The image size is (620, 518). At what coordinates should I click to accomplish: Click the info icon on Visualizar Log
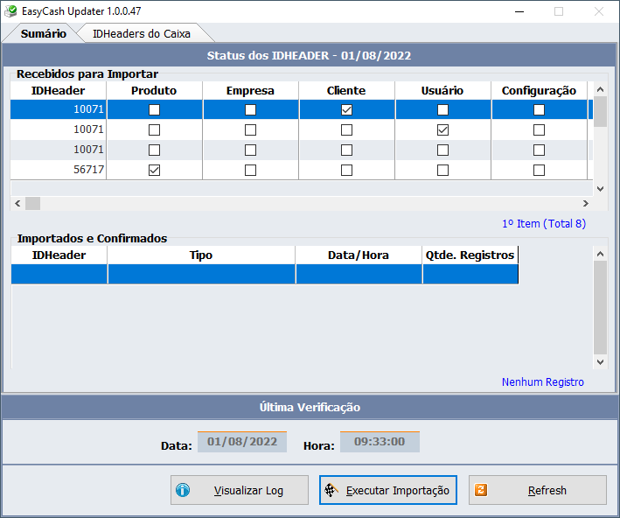click(x=183, y=491)
